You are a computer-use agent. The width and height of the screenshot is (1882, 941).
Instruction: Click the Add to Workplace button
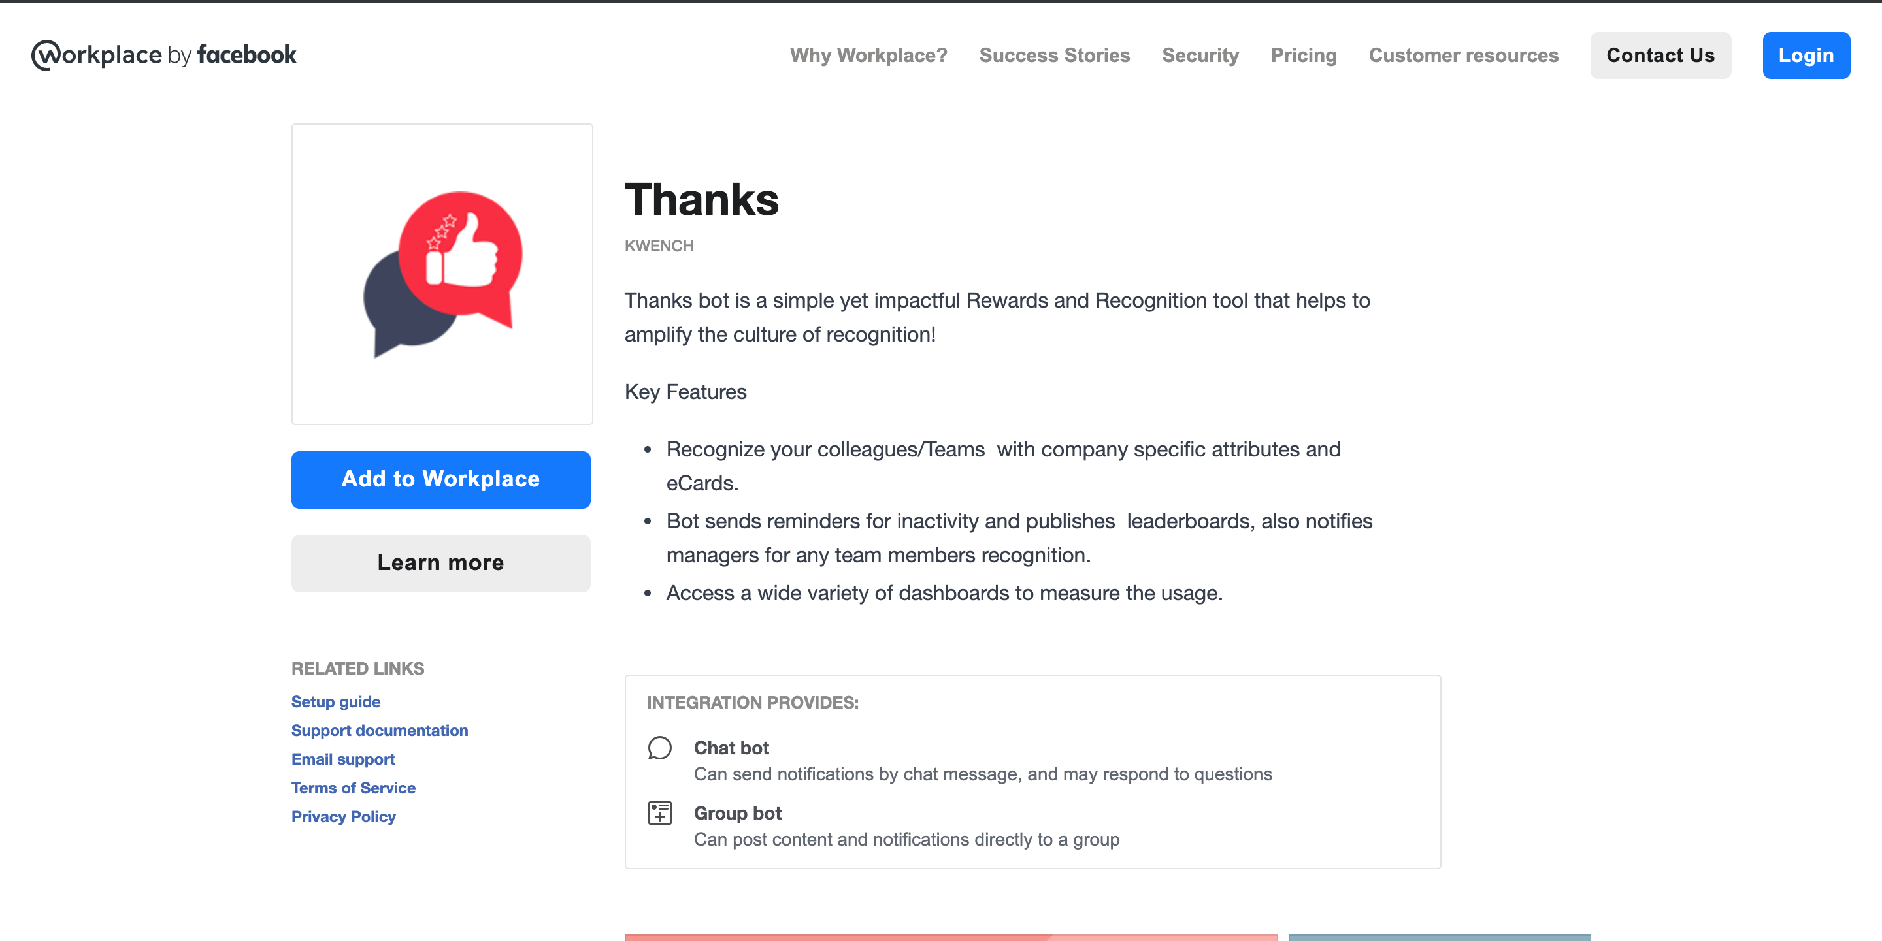(x=441, y=479)
